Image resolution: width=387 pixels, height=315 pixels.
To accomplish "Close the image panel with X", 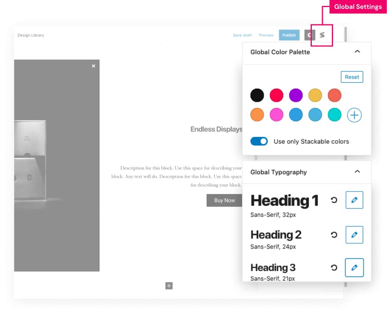I will (x=93, y=66).
